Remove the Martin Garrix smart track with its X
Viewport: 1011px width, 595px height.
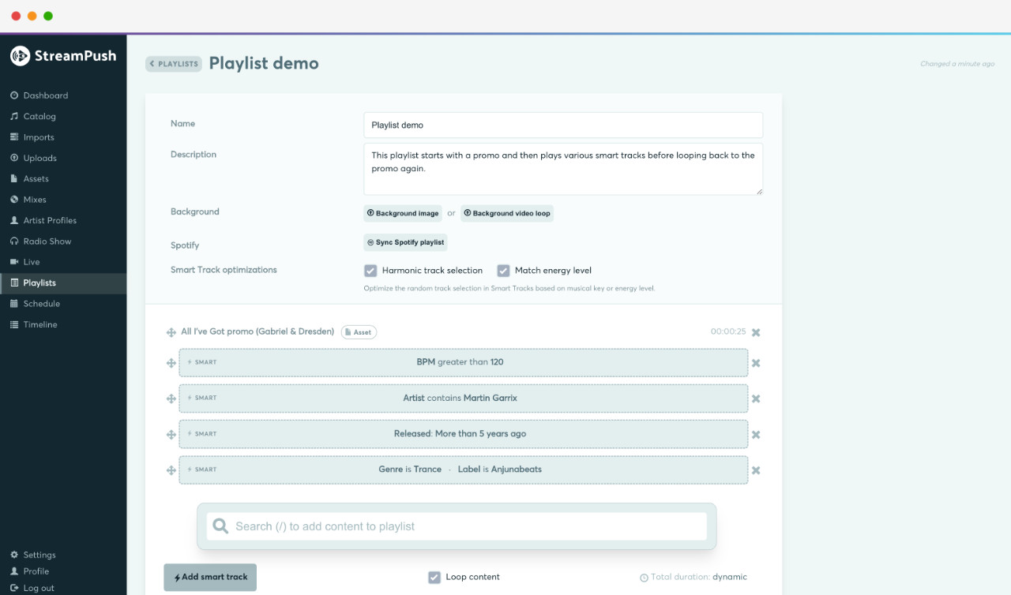[x=755, y=399]
